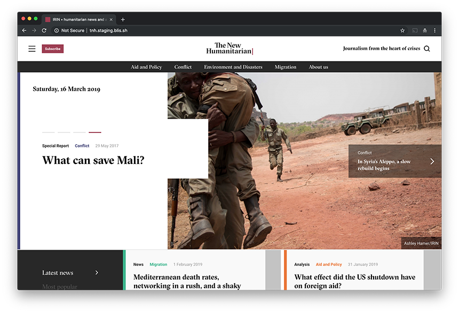Open the Environment and Disasters nav item
Viewport: 459px width, 313px height.
point(233,67)
